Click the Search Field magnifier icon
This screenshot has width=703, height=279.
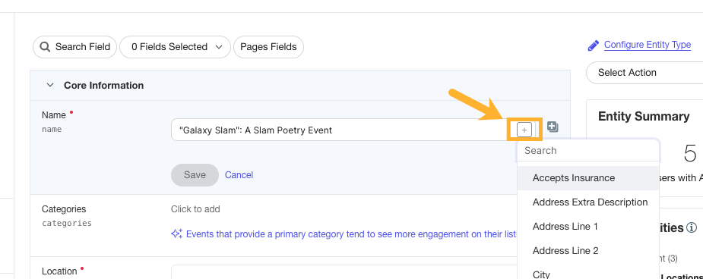[x=45, y=47]
